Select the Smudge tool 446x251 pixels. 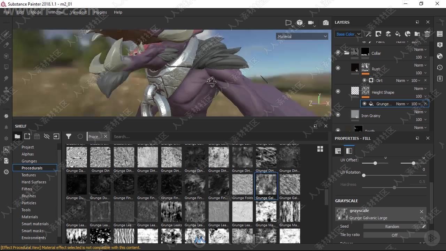6,78
